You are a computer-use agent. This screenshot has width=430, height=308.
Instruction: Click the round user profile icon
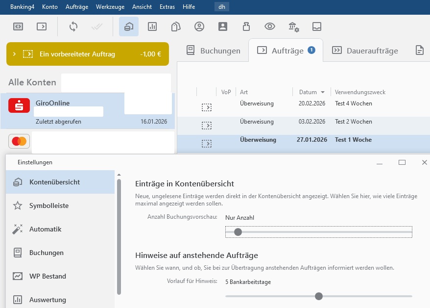[x=199, y=26]
